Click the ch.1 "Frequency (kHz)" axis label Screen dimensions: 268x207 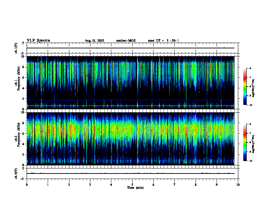click(x=19, y=78)
